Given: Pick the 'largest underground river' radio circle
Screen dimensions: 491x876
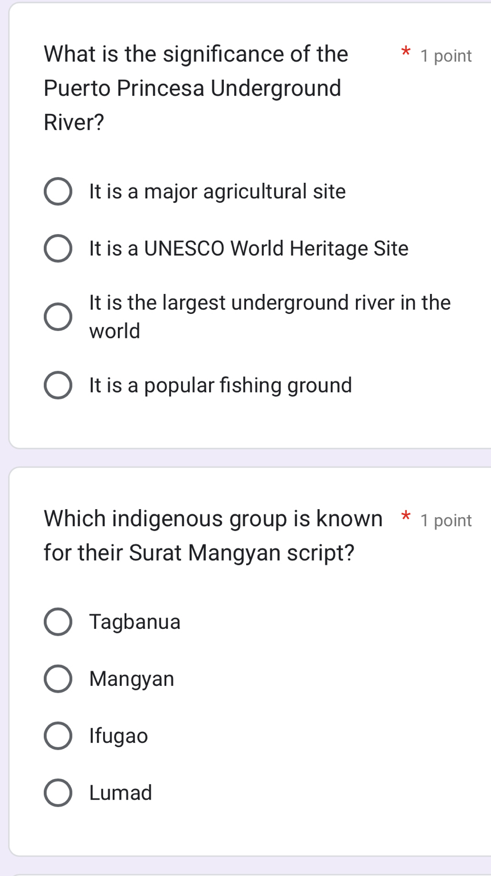Looking at the screenshot, I should [x=58, y=317].
